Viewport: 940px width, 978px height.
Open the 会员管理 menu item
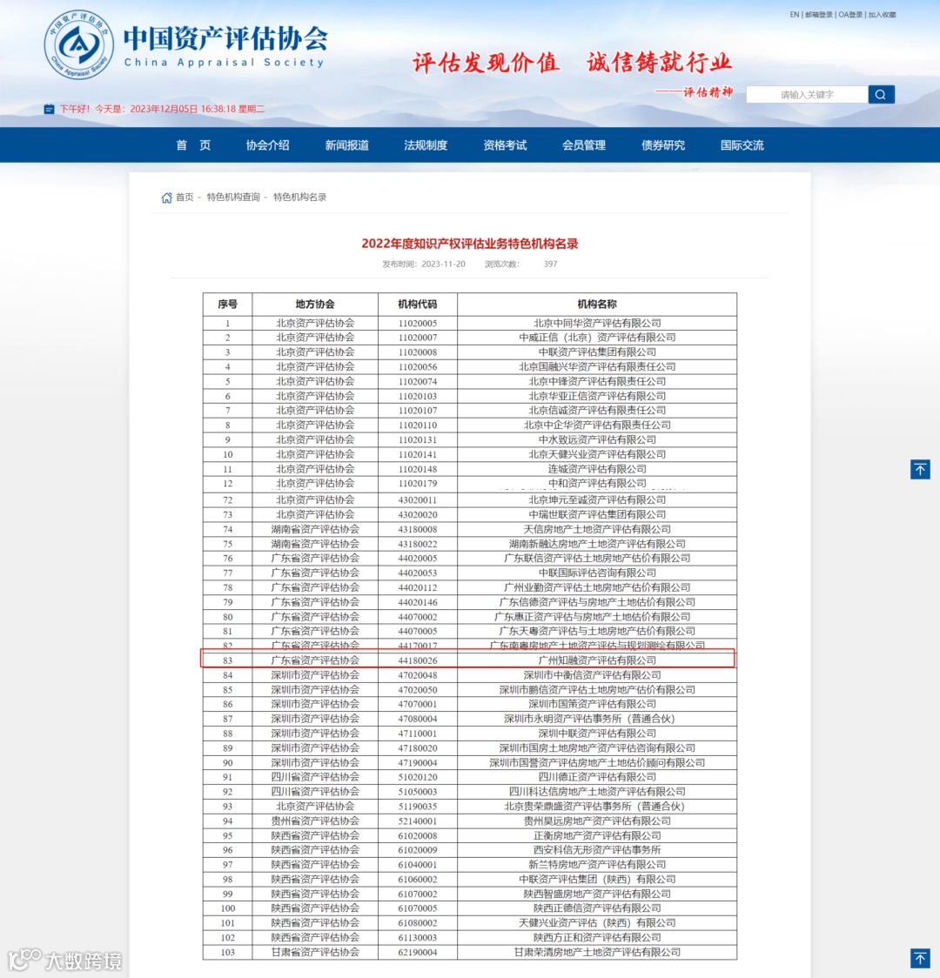coord(584,145)
